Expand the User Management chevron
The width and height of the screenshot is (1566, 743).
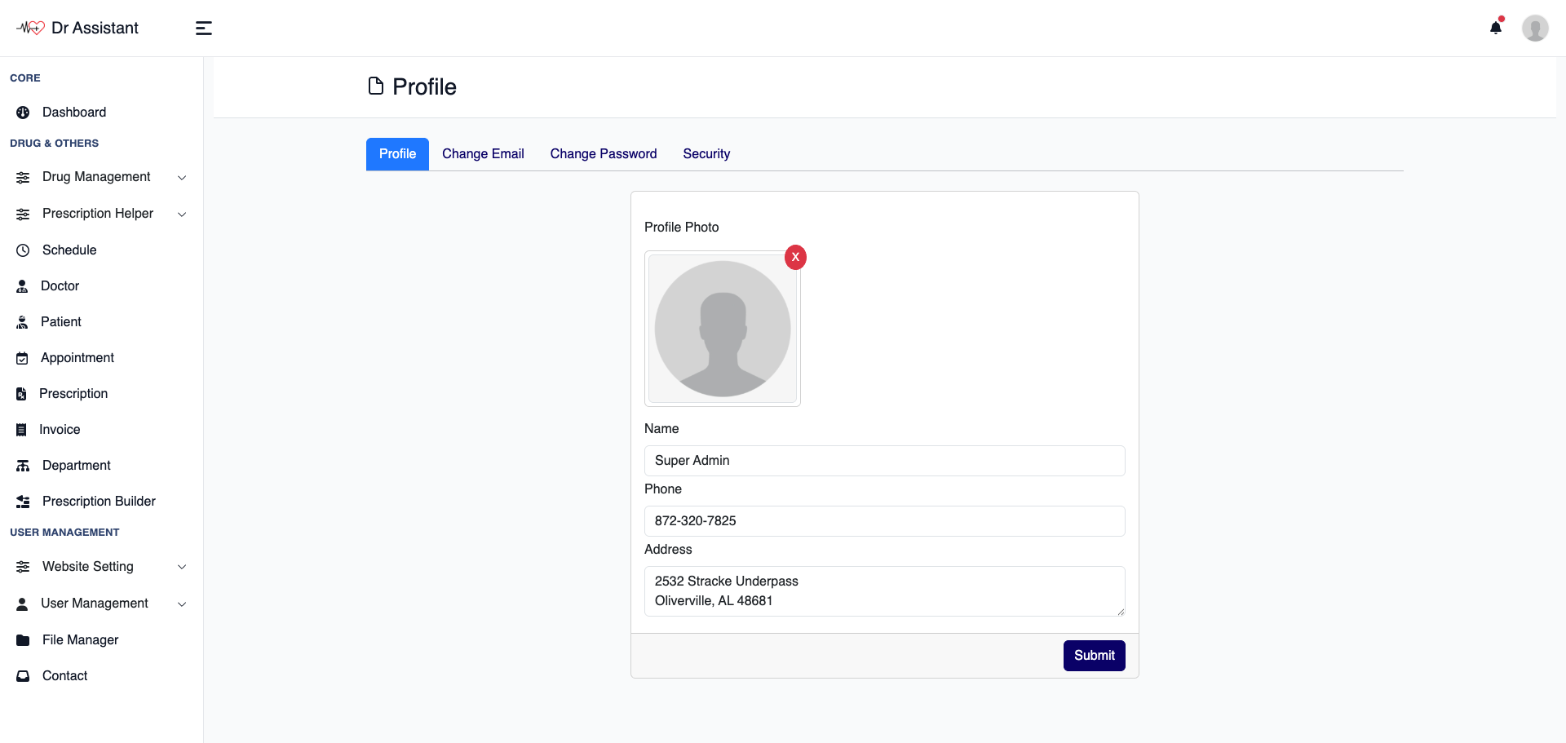tap(182, 604)
